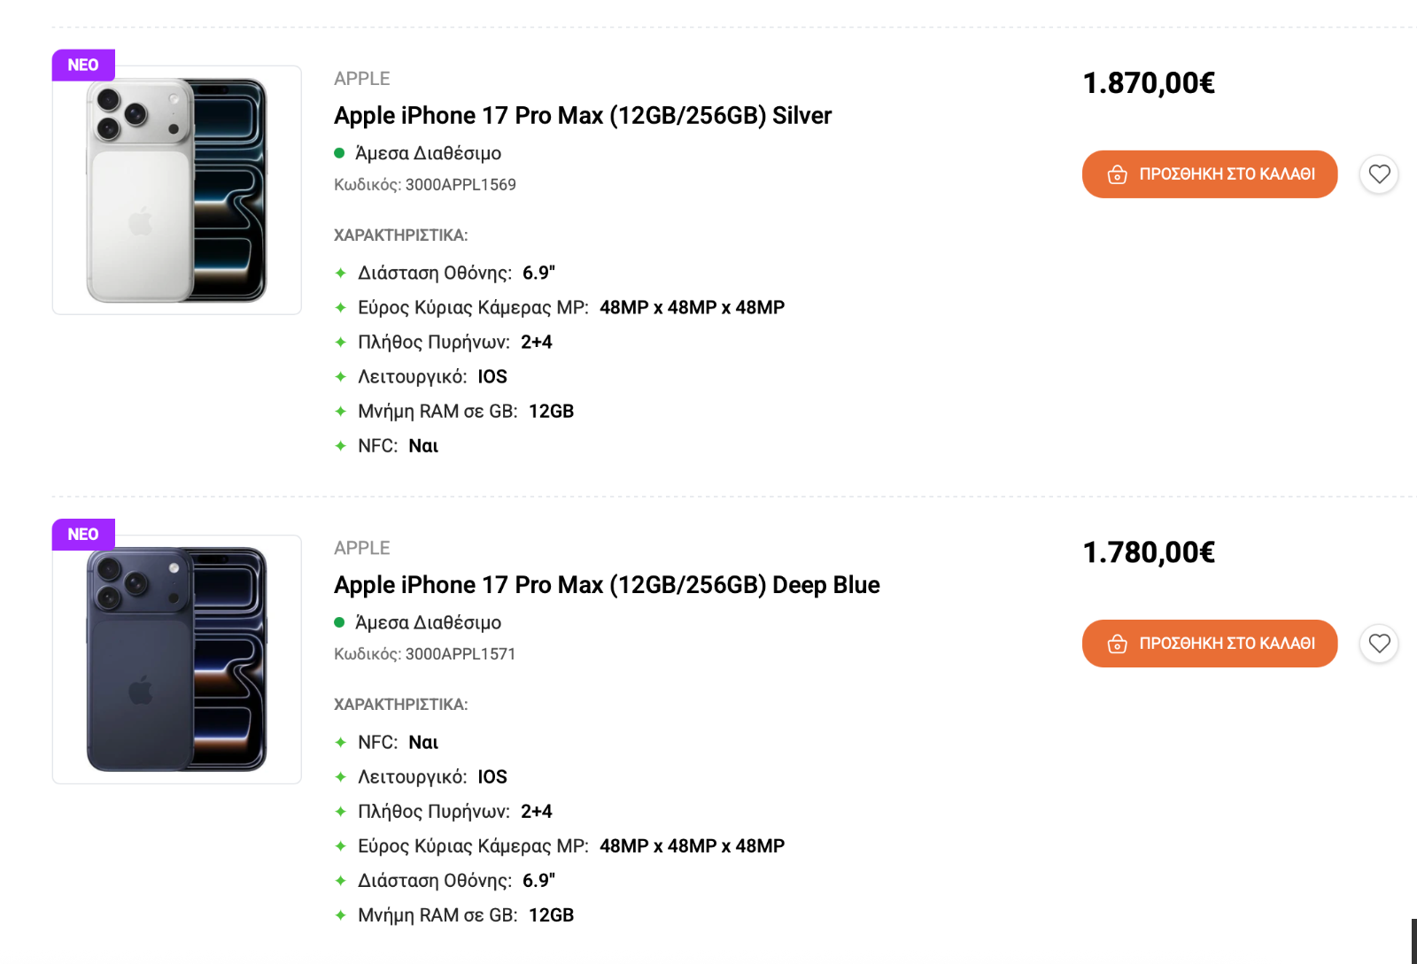This screenshot has height=964, width=1417.
Task: Click the heart icon for Deep Blue iPhone
Action: (x=1379, y=644)
